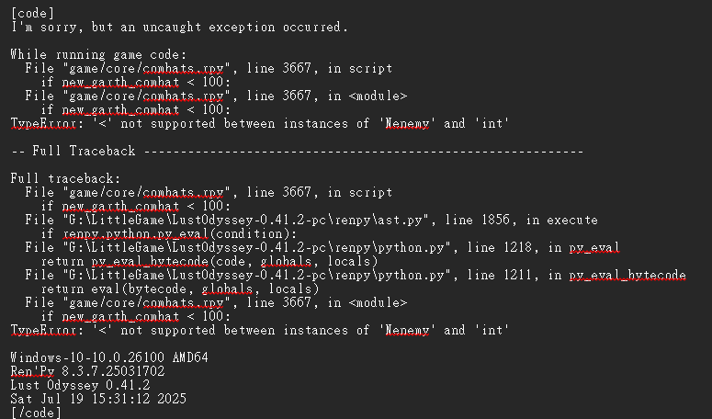
Task: Click the "Windows-10-10.0.26100 AMD64" line
Action: coord(109,357)
